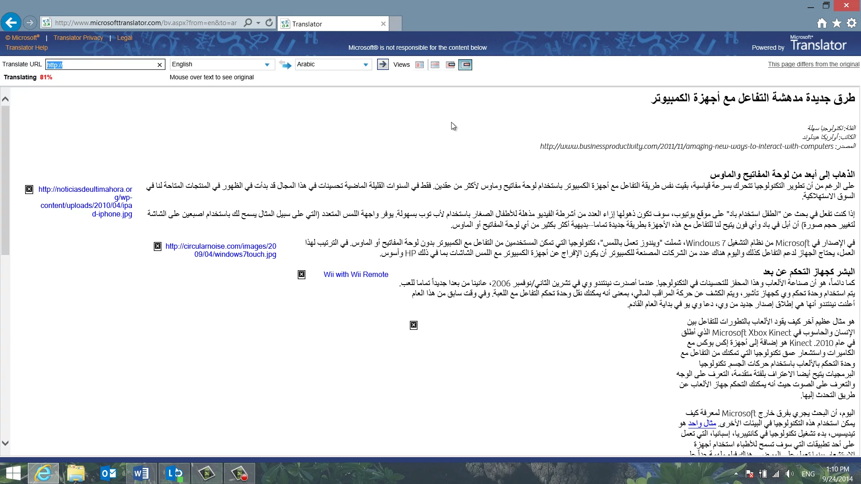The image size is (861, 484).
Task: Open the Arabic target language dropdown
Action: [365, 65]
